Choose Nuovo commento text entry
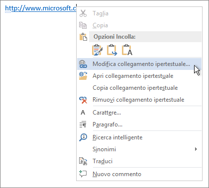This screenshot has height=188, width=209. (117, 174)
